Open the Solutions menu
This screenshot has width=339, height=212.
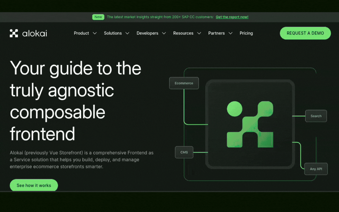113,33
